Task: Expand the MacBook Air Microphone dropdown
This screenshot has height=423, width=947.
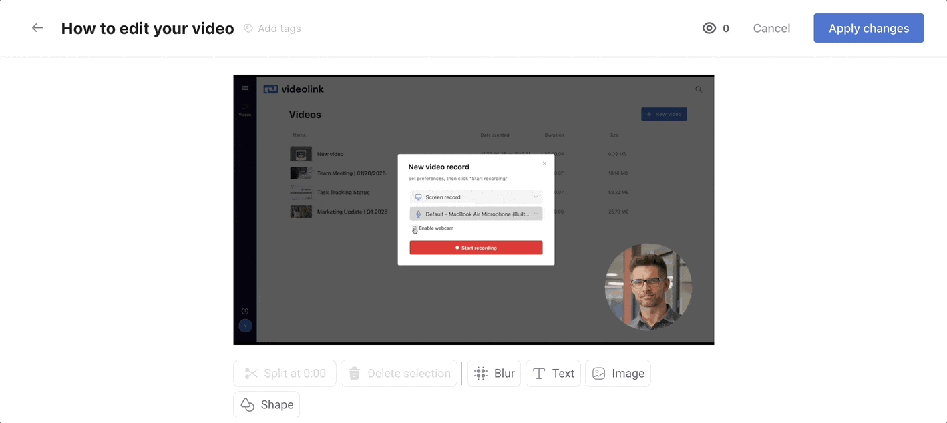Action: click(x=476, y=212)
